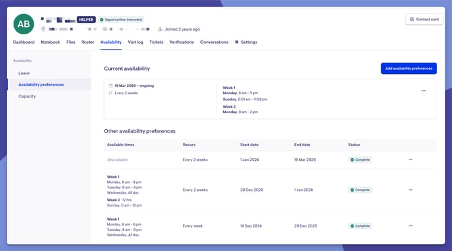Click the HELPER badge

coord(86,20)
